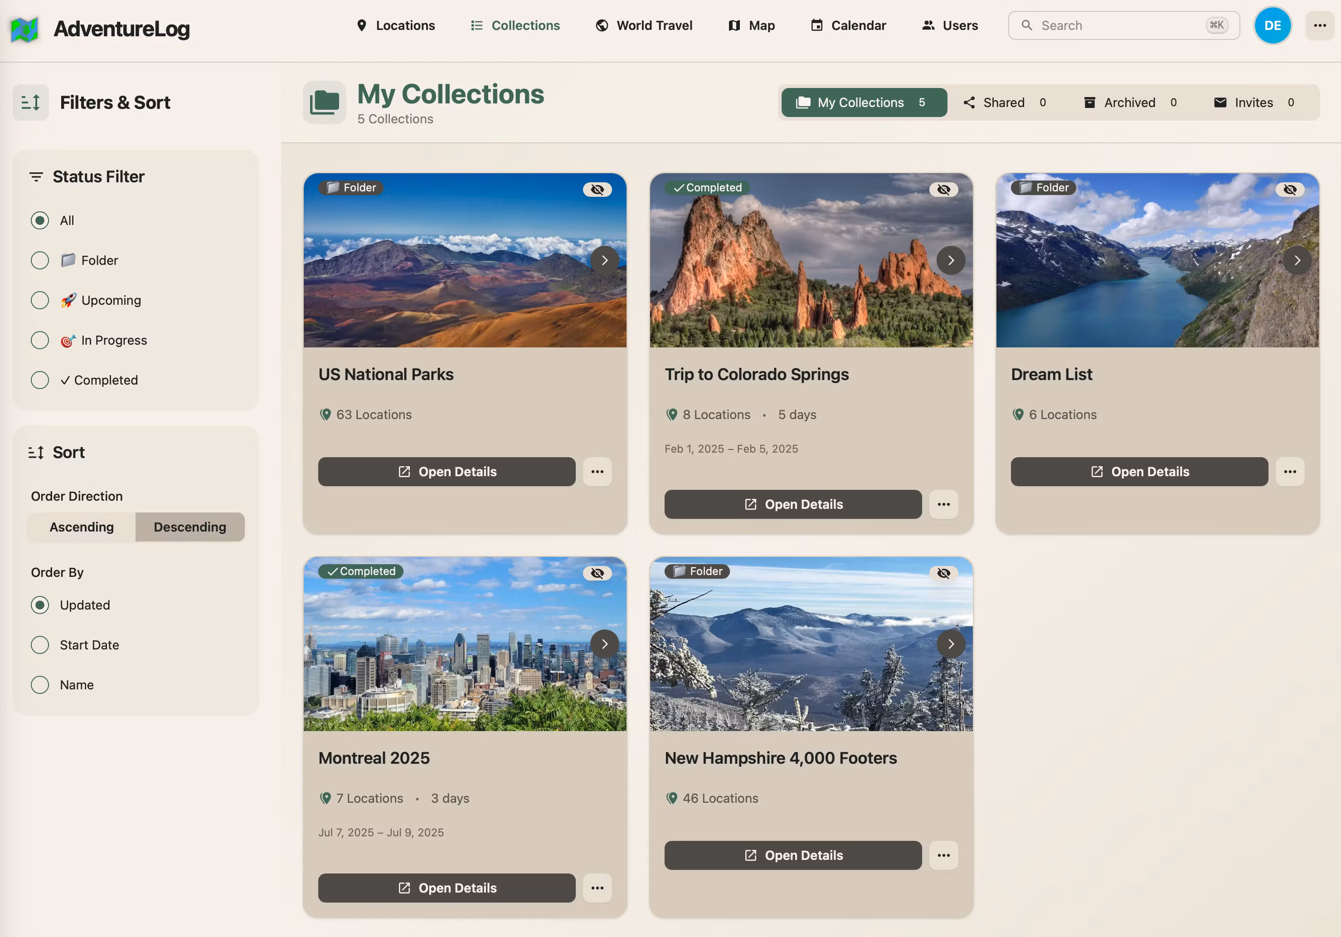Open the top-right ellipsis menu
The width and height of the screenshot is (1341, 937).
coord(1319,26)
